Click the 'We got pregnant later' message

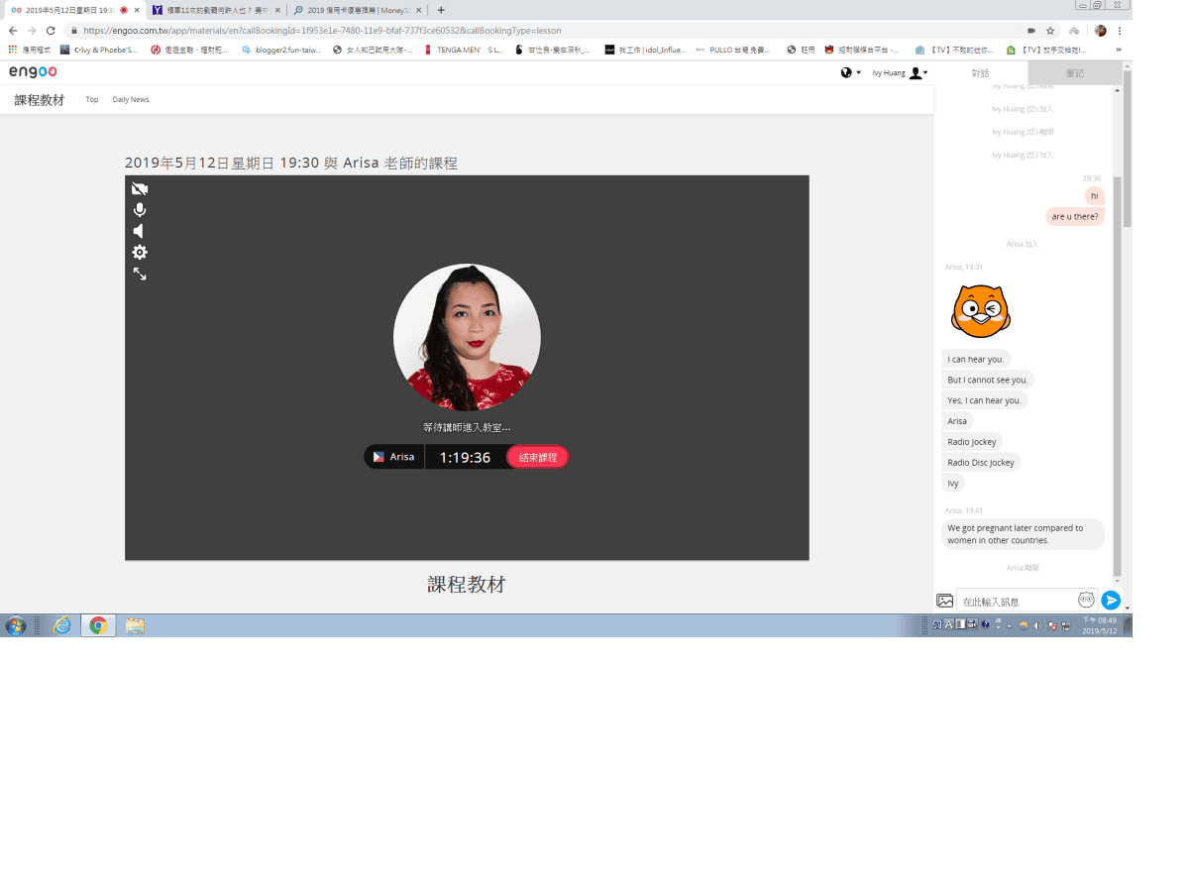point(1023,534)
